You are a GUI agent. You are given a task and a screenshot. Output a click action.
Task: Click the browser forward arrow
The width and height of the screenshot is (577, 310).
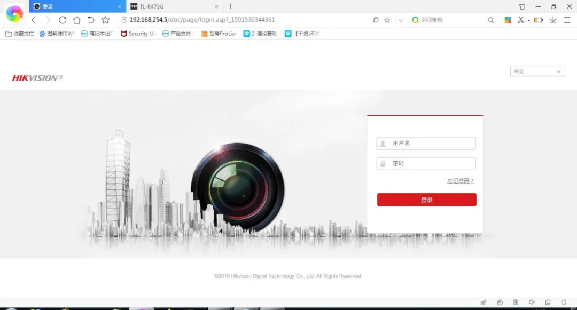pos(48,20)
